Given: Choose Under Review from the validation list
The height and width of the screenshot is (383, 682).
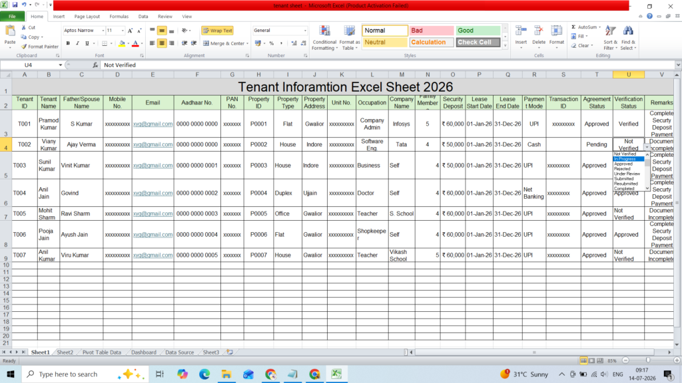Looking at the screenshot, I should click(x=629, y=174).
